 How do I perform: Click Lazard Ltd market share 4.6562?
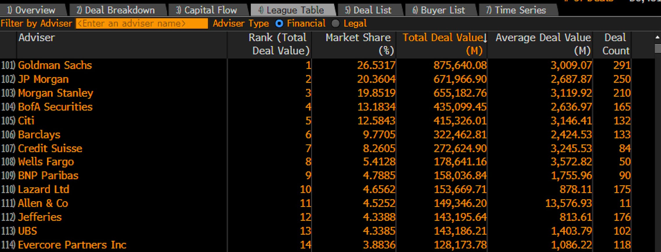tap(379, 190)
